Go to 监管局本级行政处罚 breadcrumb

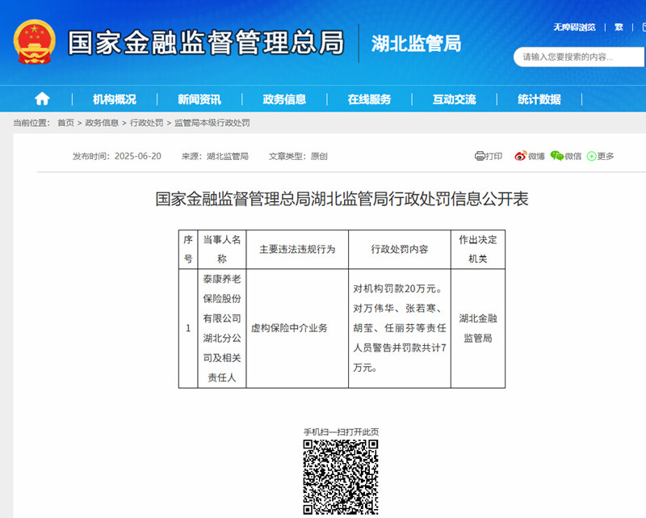click(212, 123)
